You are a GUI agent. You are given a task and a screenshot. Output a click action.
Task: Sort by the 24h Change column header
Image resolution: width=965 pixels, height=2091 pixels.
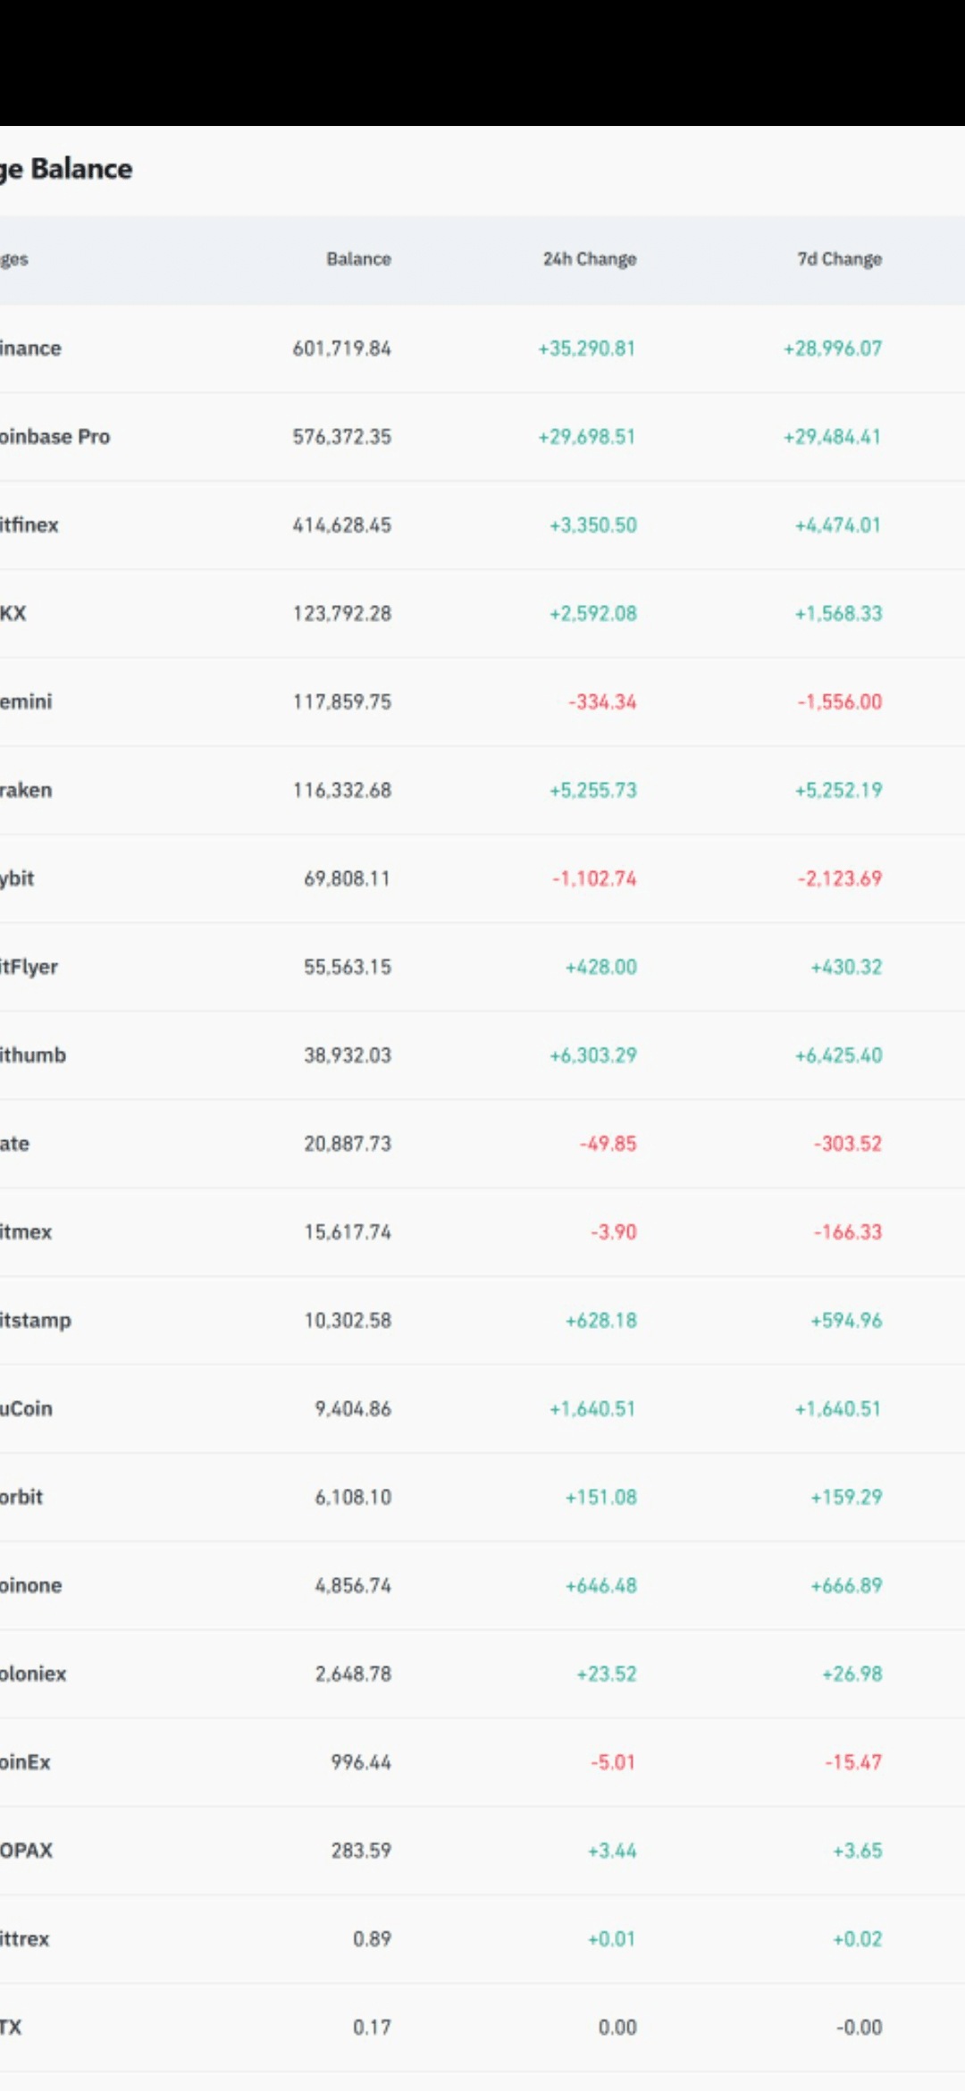[x=590, y=259]
